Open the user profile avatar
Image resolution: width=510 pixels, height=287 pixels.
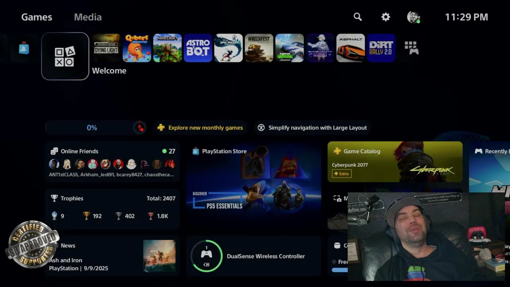coord(414,17)
